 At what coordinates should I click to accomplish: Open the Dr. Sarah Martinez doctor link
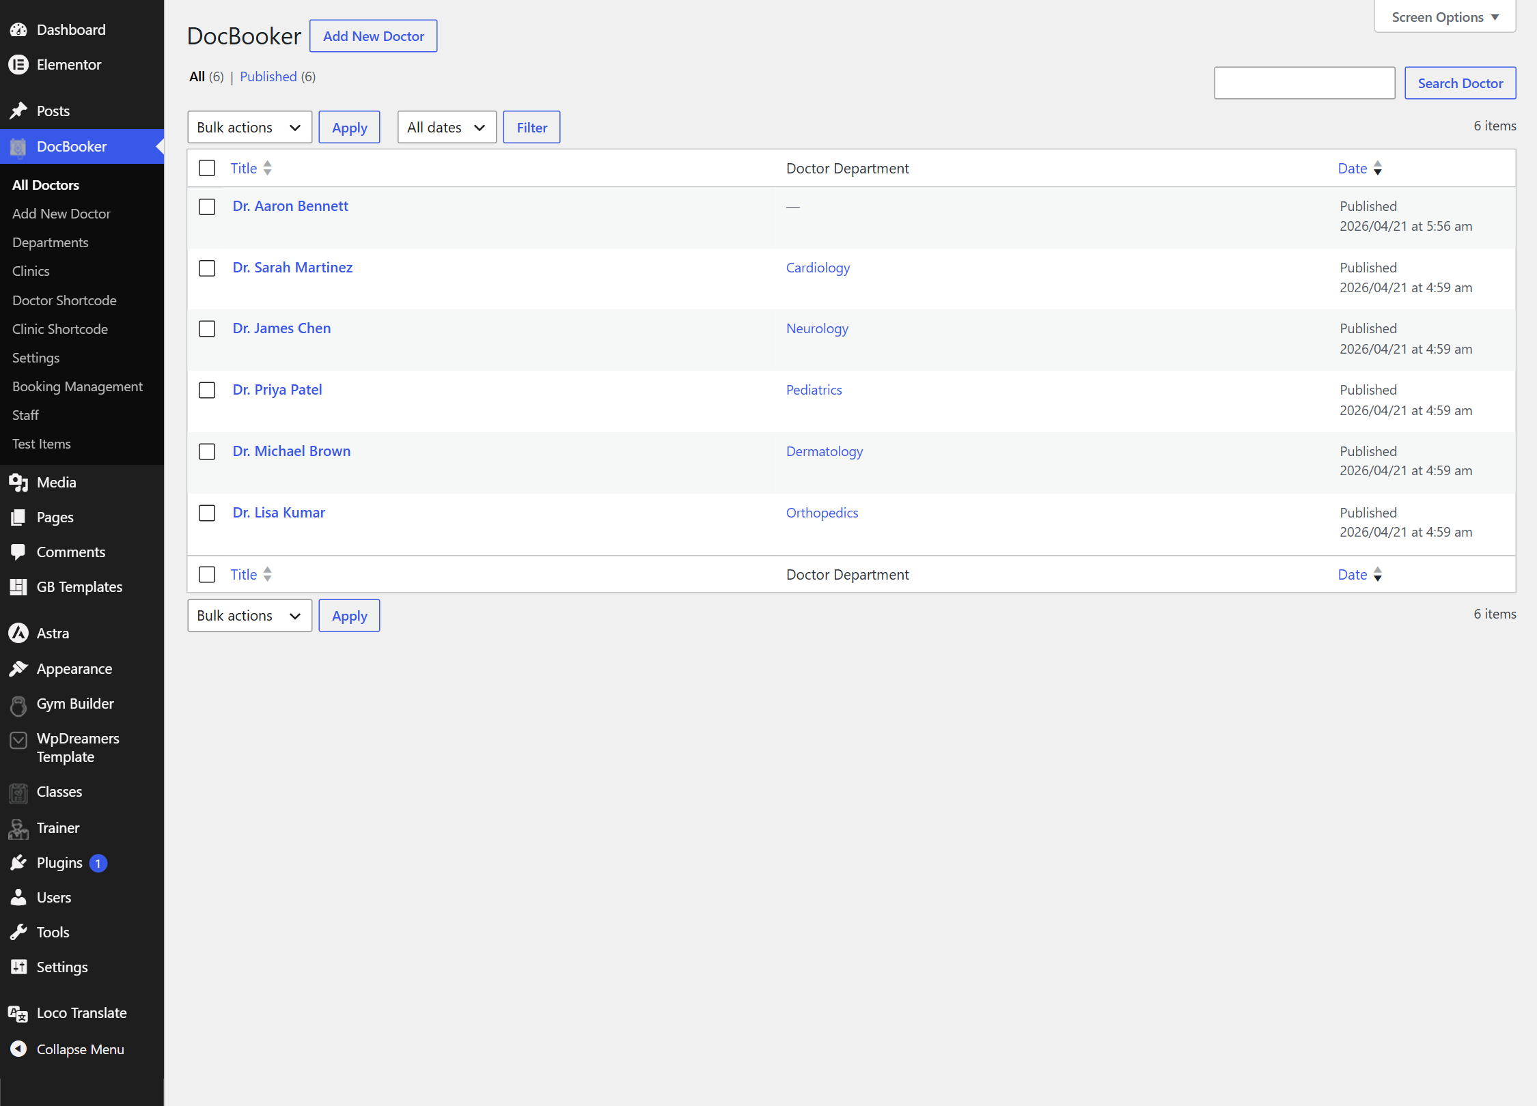[292, 268]
